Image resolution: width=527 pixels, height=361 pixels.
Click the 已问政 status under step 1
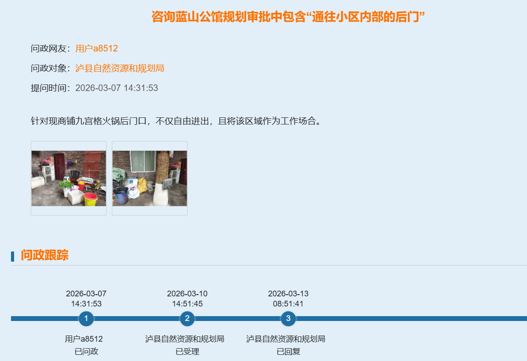(86, 351)
